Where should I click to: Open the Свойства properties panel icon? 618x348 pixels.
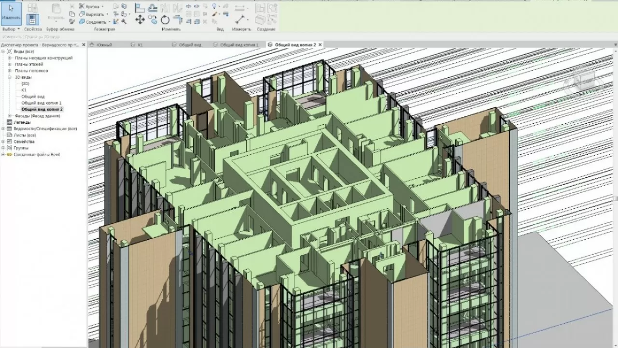click(x=33, y=19)
